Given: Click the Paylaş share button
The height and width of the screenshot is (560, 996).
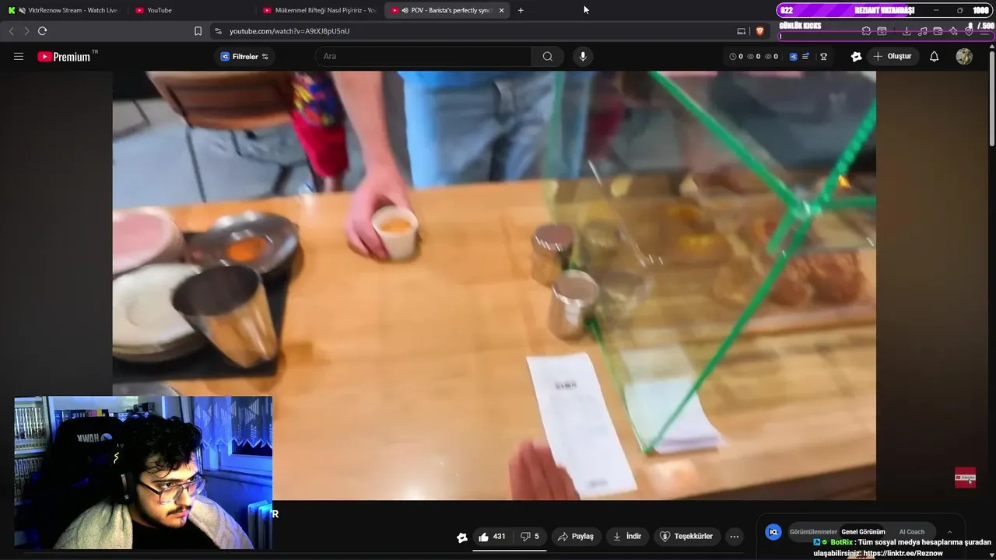Looking at the screenshot, I should tap(575, 536).
